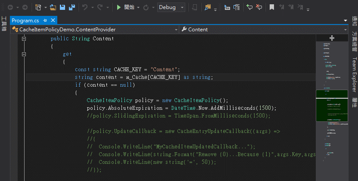Viewport: 358px width, 181px height.
Task: Collapse the Content property outline region
Action: [24, 39]
